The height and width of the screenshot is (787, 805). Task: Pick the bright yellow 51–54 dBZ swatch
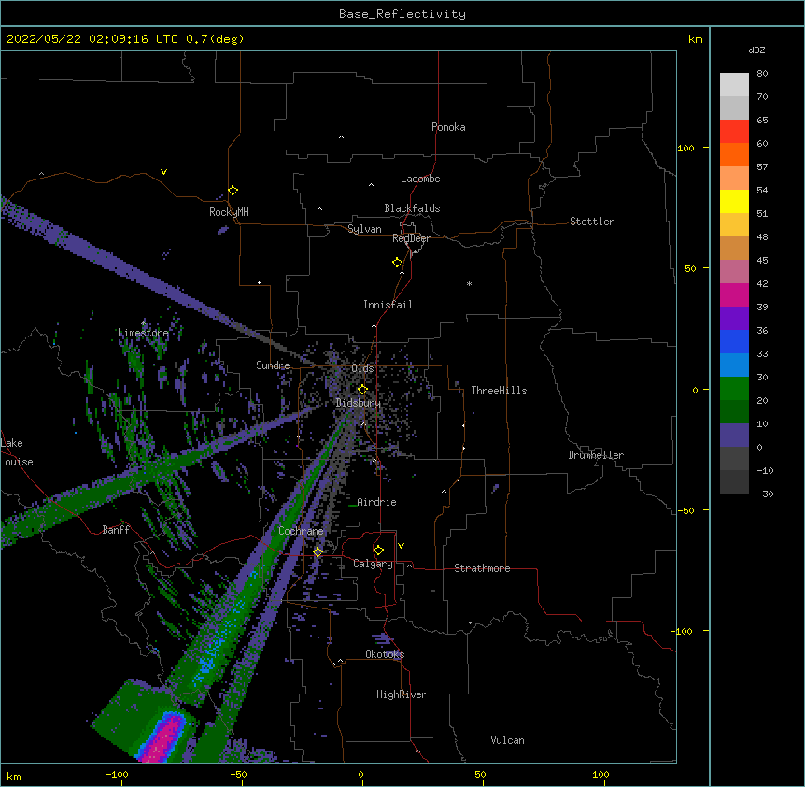pos(734,201)
